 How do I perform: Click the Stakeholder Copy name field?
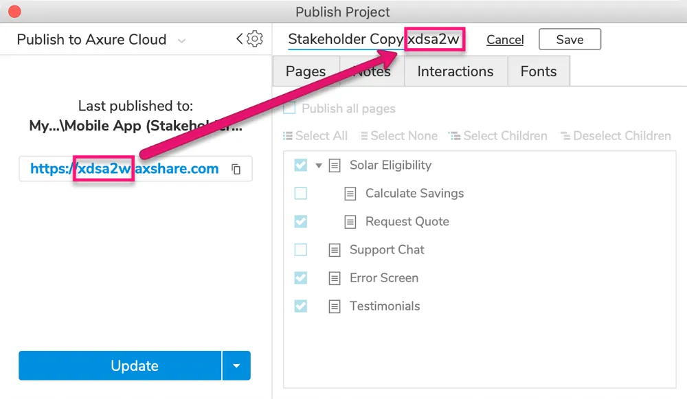click(345, 39)
